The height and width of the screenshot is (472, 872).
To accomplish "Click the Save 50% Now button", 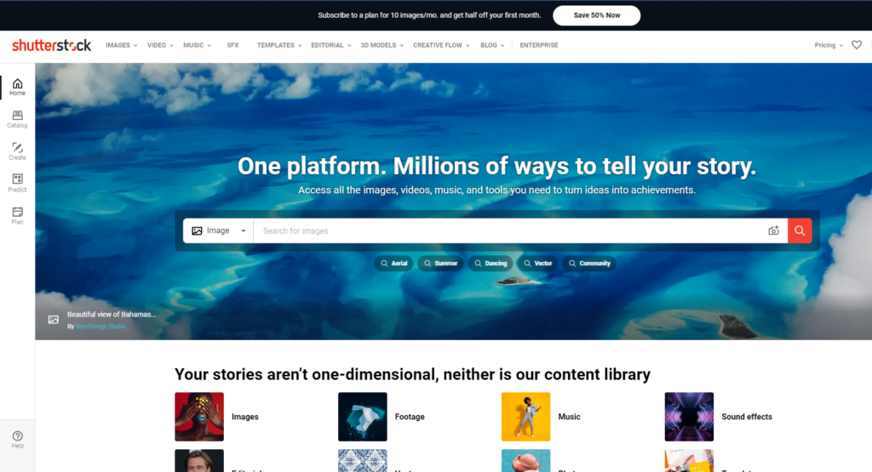I will 597,15.
